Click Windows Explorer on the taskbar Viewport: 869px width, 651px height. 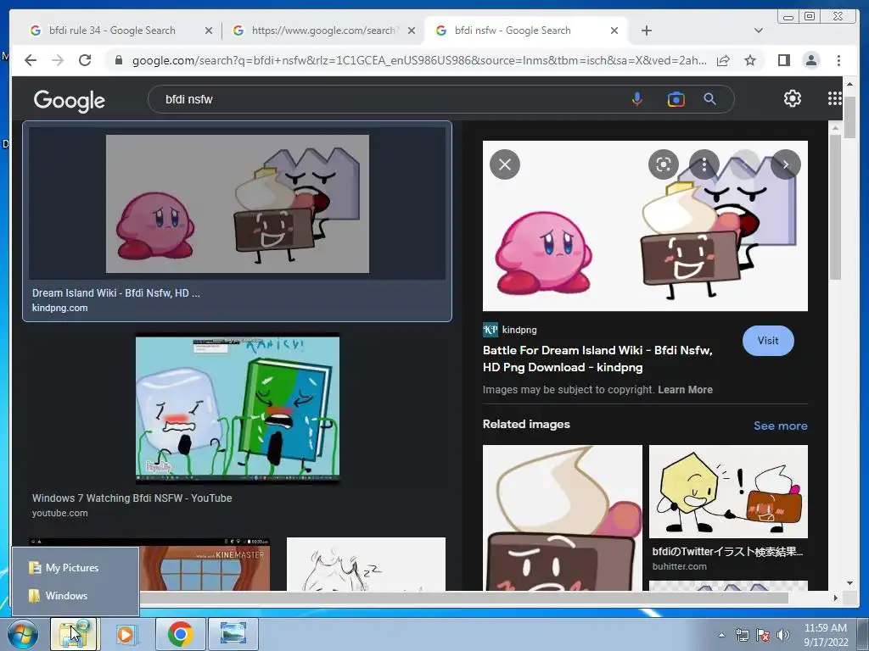coord(74,634)
